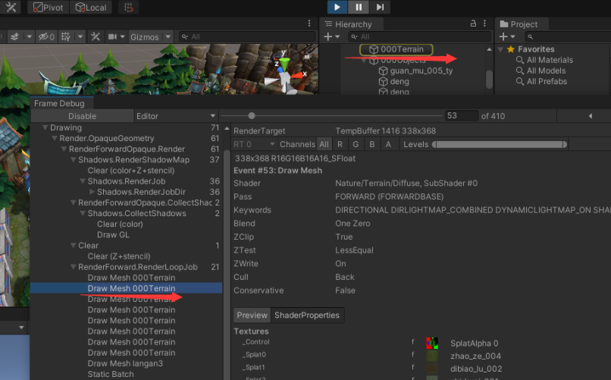
Task: Click the zhao_ze_004 texture thumbnail
Action: point(432,356)
